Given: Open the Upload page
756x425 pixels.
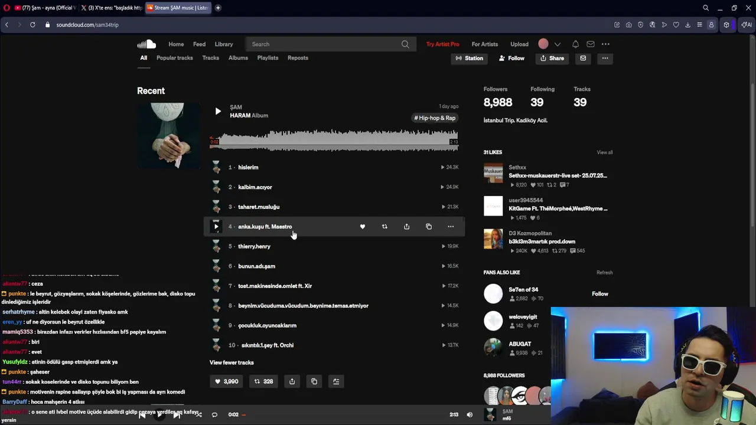Looking at the screenshot, I should [520, 44].
